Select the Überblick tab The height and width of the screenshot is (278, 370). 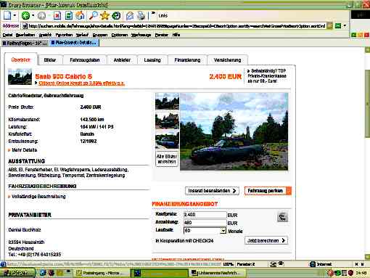(x=21, y=60)
